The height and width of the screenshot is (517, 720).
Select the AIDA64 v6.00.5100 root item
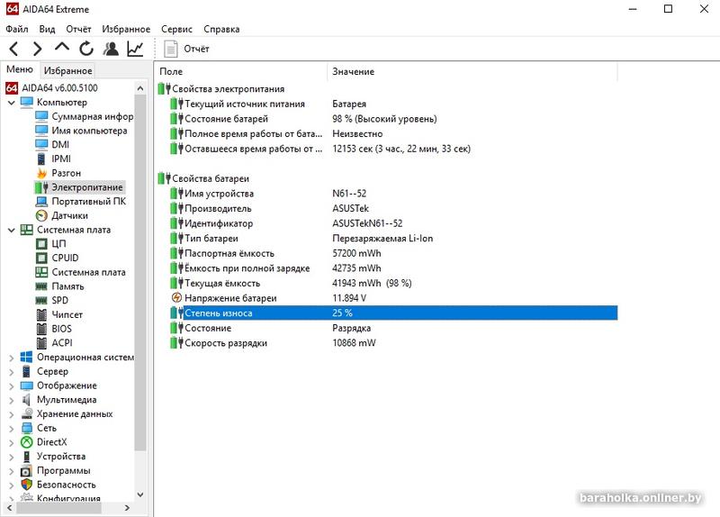(51, 87)
